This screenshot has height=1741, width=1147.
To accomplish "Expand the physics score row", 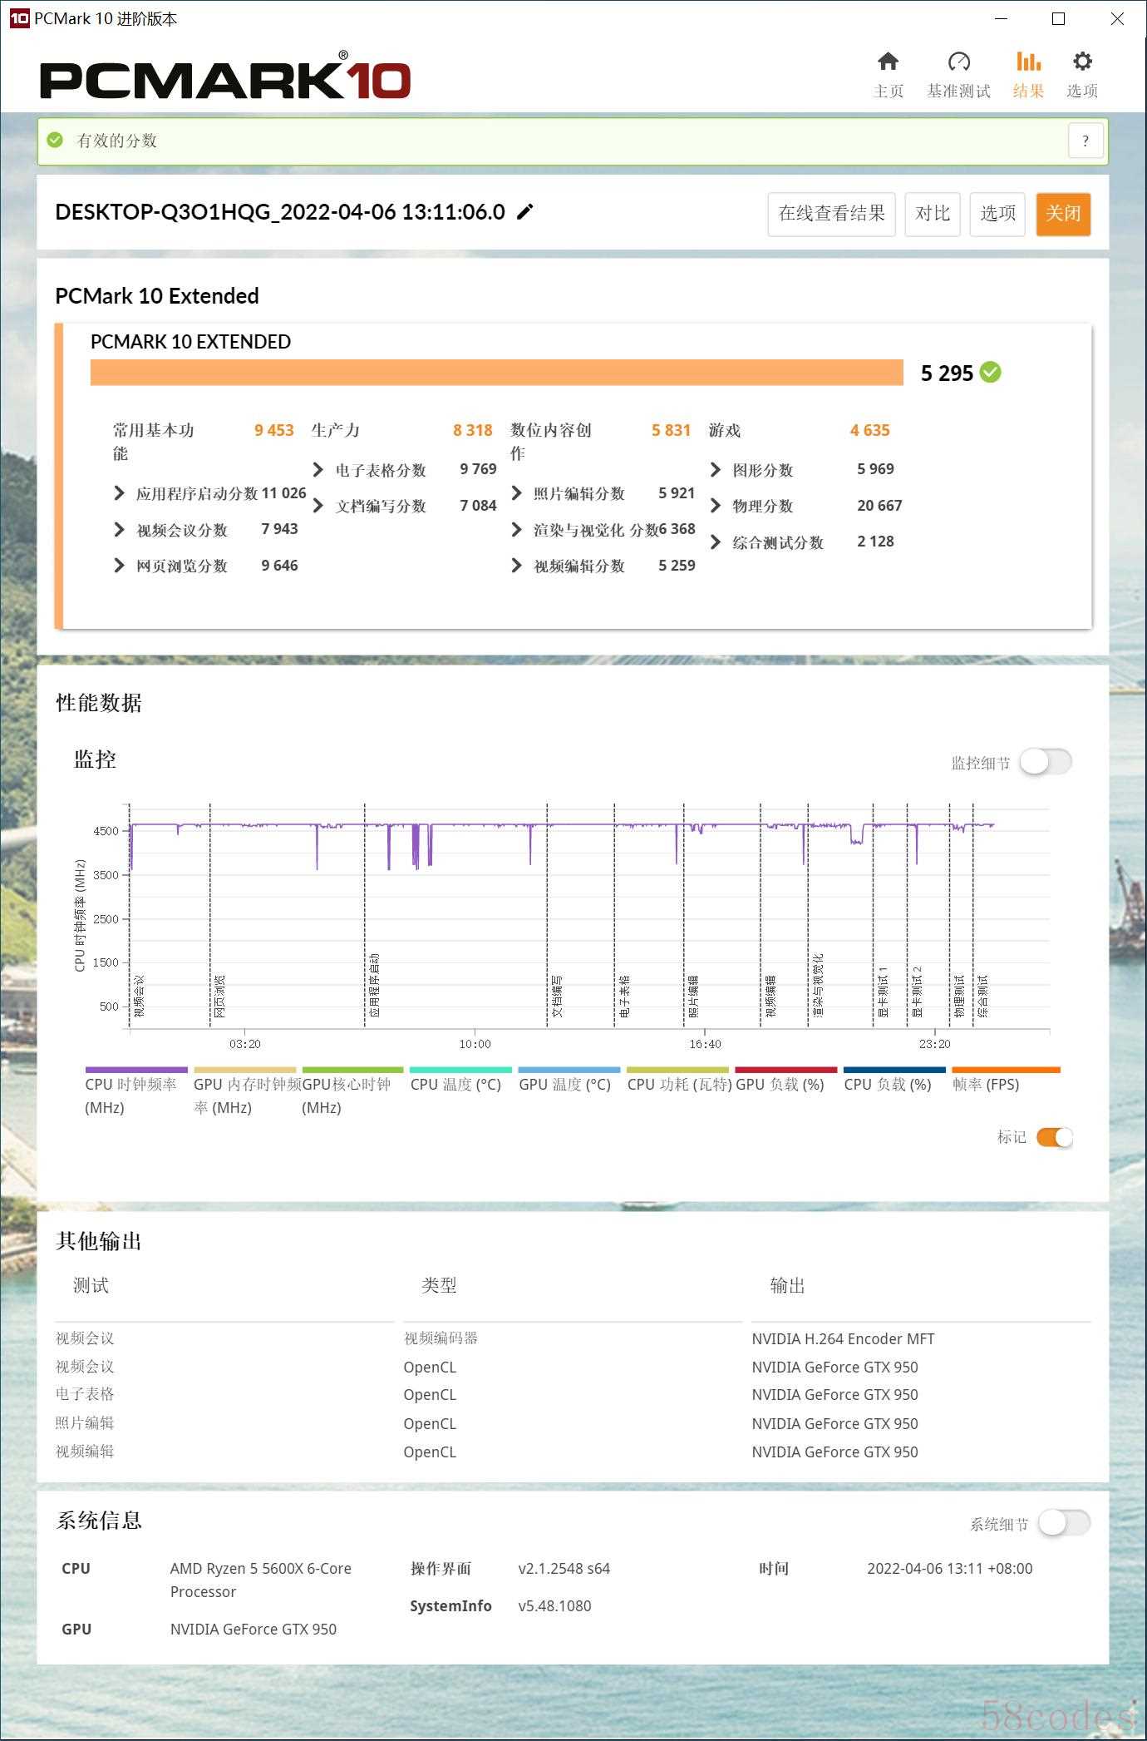I will click(x=806, y=506).
